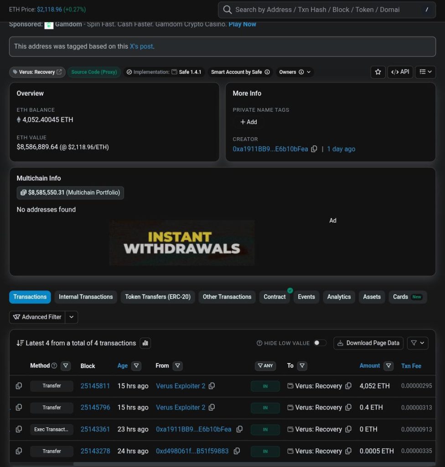This screenshot has height=467, width=445.
Task: Click the Amount column header
Action: pyautogui.click(x=370, y=366)
